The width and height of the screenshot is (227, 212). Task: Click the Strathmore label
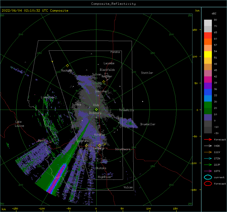pos(123,149)
